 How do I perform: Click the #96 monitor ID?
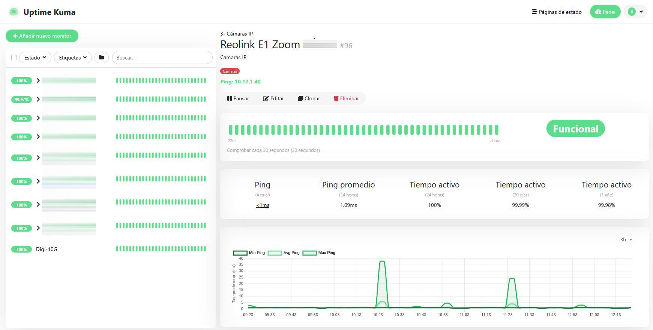pos(346,46)
